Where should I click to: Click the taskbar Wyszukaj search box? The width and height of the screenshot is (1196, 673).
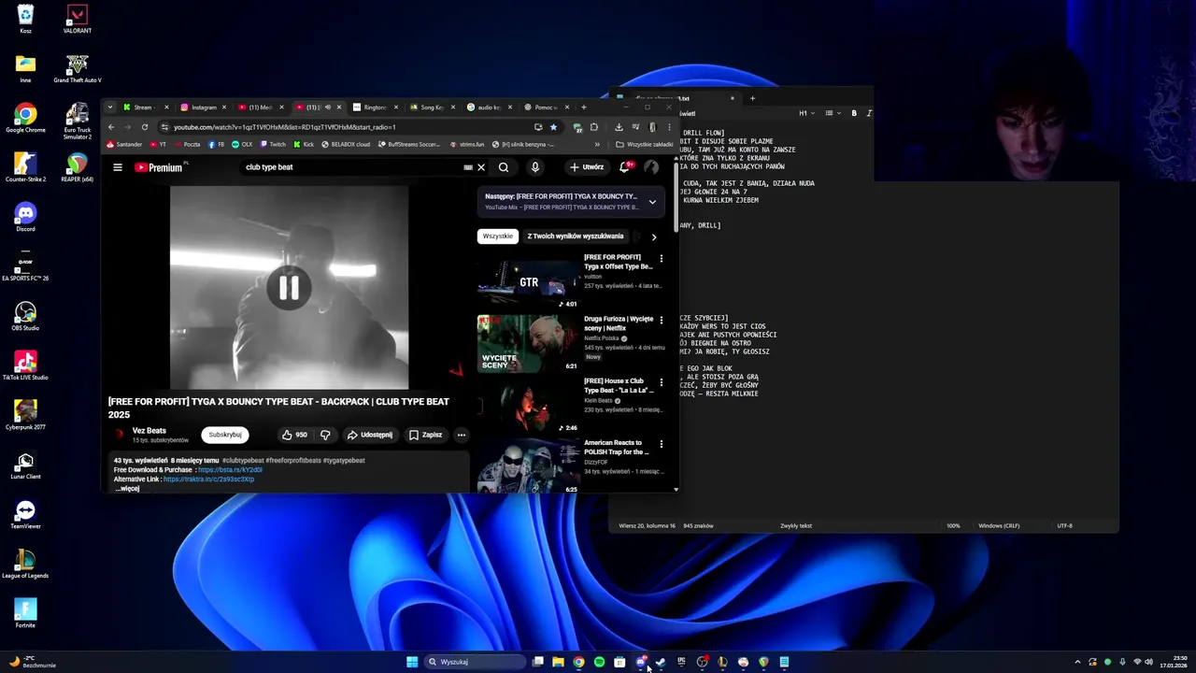[477, 662]
